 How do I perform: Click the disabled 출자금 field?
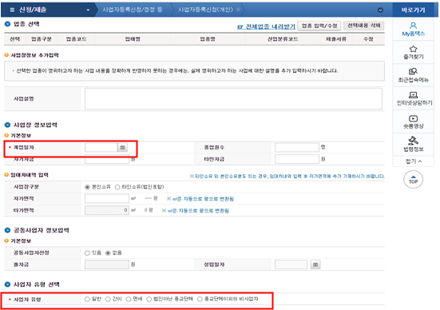click(107, 264)
